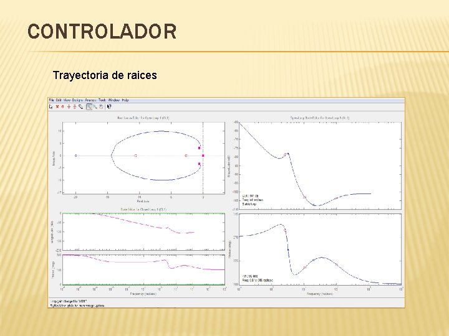Open the Tools menu

[102, 100]
